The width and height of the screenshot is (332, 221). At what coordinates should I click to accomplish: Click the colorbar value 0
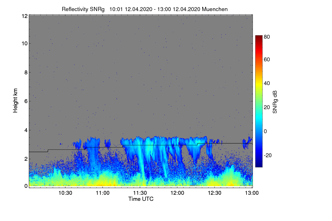[265, 131]
